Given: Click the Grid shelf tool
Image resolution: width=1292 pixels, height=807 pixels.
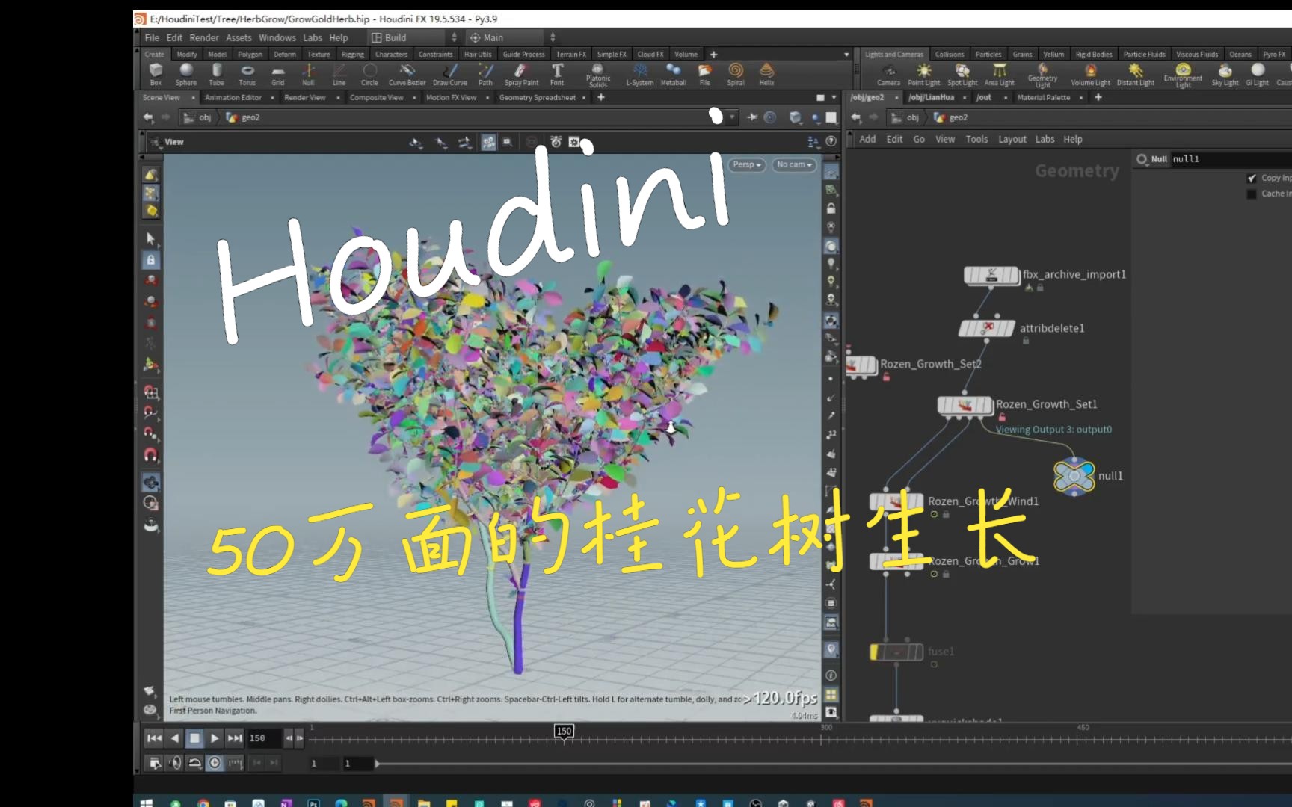Looking at the screenshot, I should pyautogui.click(x=278, y=73).
